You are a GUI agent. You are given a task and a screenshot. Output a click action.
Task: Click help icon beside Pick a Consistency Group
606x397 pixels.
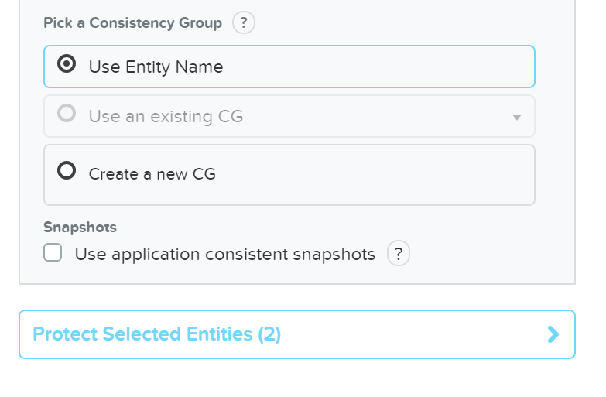tap(244, 22)
